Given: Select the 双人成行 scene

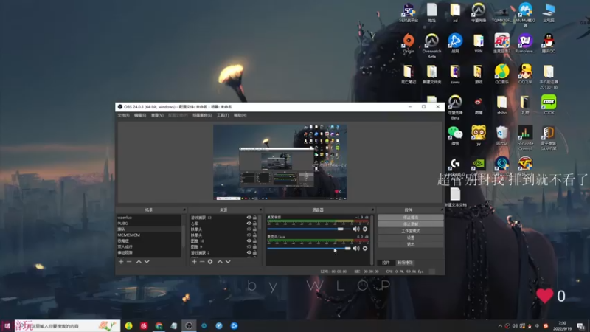Looking at the screenshot, I should point(149,246).
